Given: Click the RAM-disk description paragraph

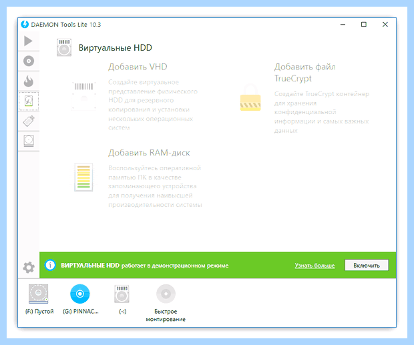Looking at the screenshot, I should click(155, 186).
